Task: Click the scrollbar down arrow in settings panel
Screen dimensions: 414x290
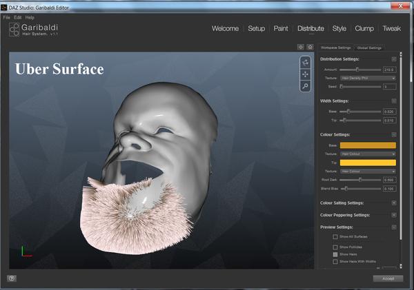Action: [x=401, y=267]
